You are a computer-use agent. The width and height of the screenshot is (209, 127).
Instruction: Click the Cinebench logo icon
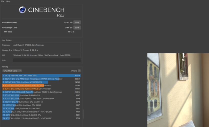22,10
